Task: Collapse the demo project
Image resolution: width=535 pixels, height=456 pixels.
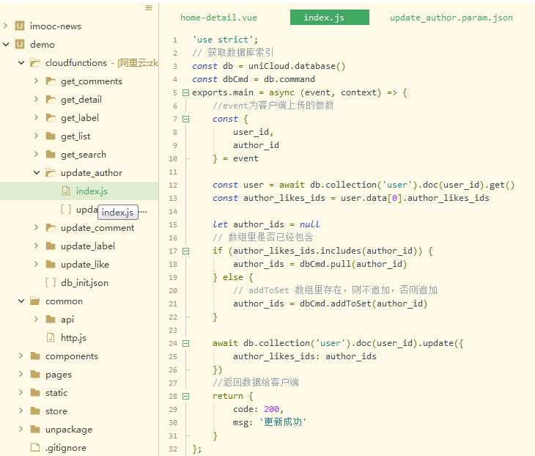Action: pos(5,44)
